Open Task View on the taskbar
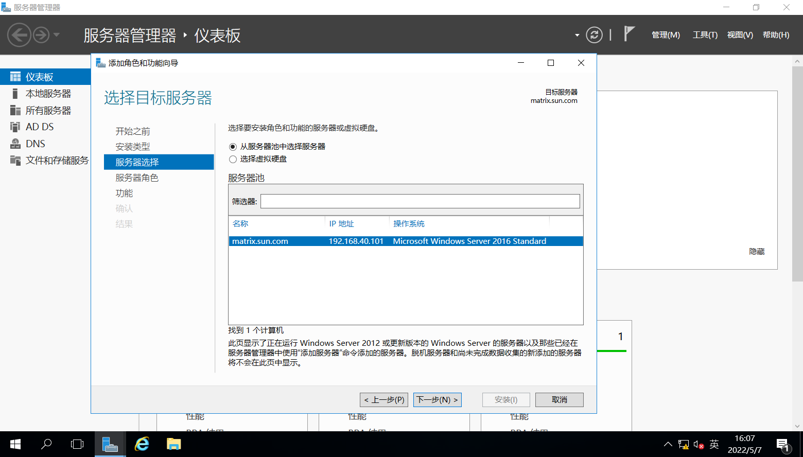The image size is (803, 457). (77, 444)
